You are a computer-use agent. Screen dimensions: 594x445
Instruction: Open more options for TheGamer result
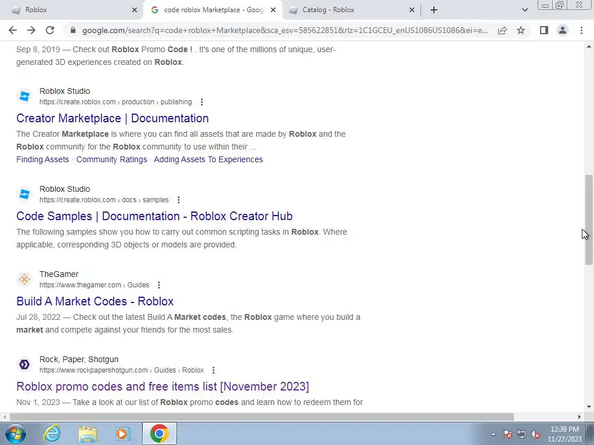(159, 285)
